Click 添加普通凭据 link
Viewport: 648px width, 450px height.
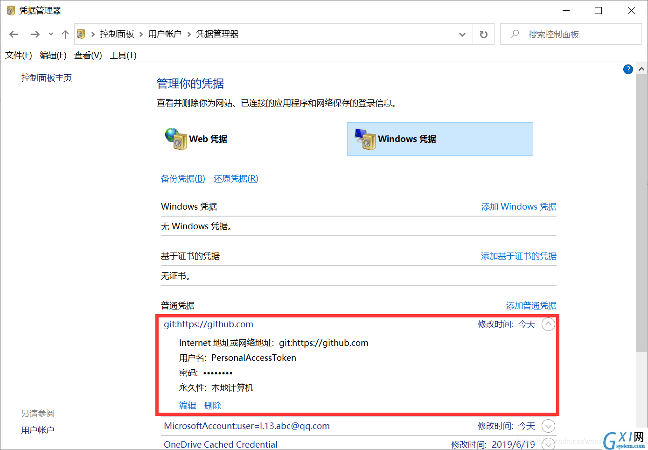(x=531, y=306)
